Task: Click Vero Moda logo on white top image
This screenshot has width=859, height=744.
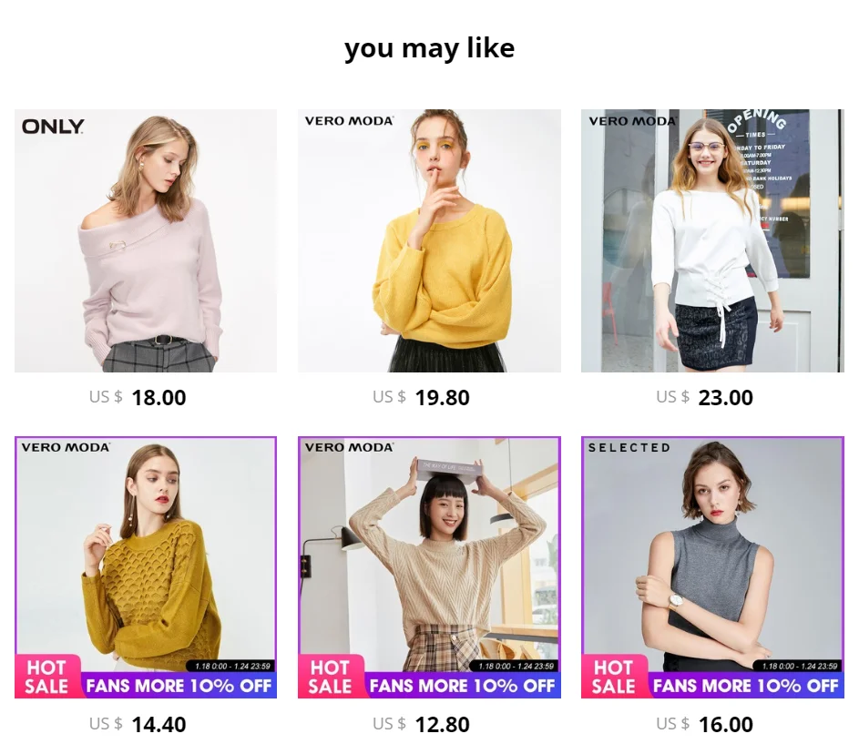Action: 633,121
